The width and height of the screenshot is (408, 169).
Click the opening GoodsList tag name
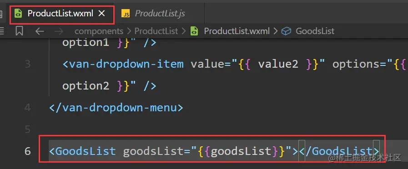click(86, 151)
